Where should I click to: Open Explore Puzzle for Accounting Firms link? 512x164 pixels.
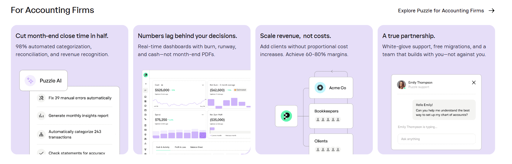click(441, 11)
